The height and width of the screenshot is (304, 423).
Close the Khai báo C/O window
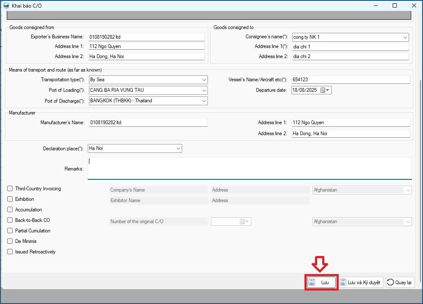tap(414, 5)
